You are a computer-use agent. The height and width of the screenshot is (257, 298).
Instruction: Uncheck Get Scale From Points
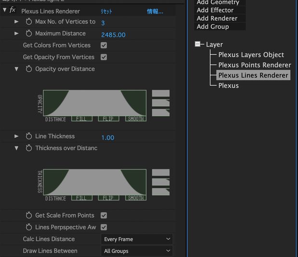pos(104,216)
